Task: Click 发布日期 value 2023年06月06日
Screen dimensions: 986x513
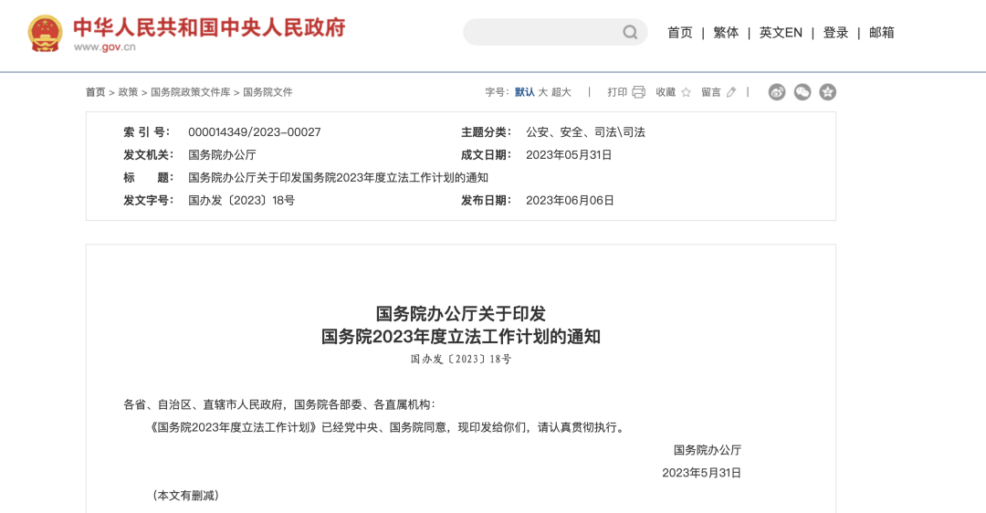Action: (570, 201)
